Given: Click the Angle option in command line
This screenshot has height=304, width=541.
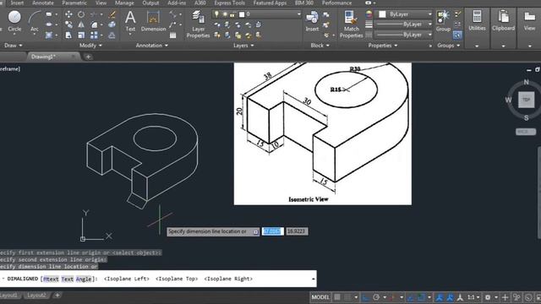Looking at the screenshot, I should pos(84,279).
